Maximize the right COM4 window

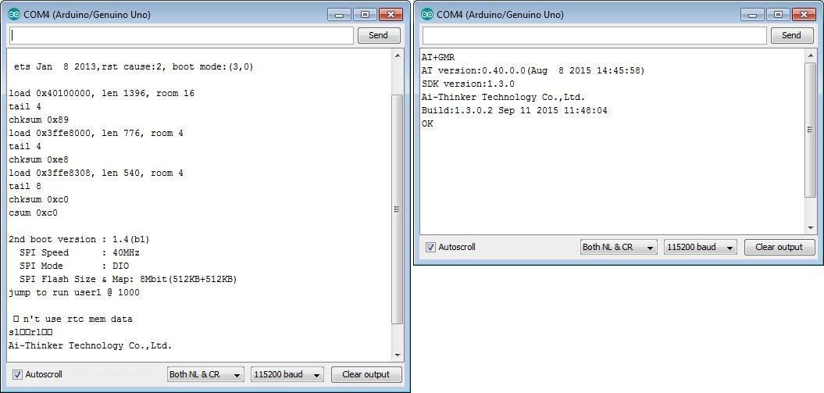pos(778,15)
